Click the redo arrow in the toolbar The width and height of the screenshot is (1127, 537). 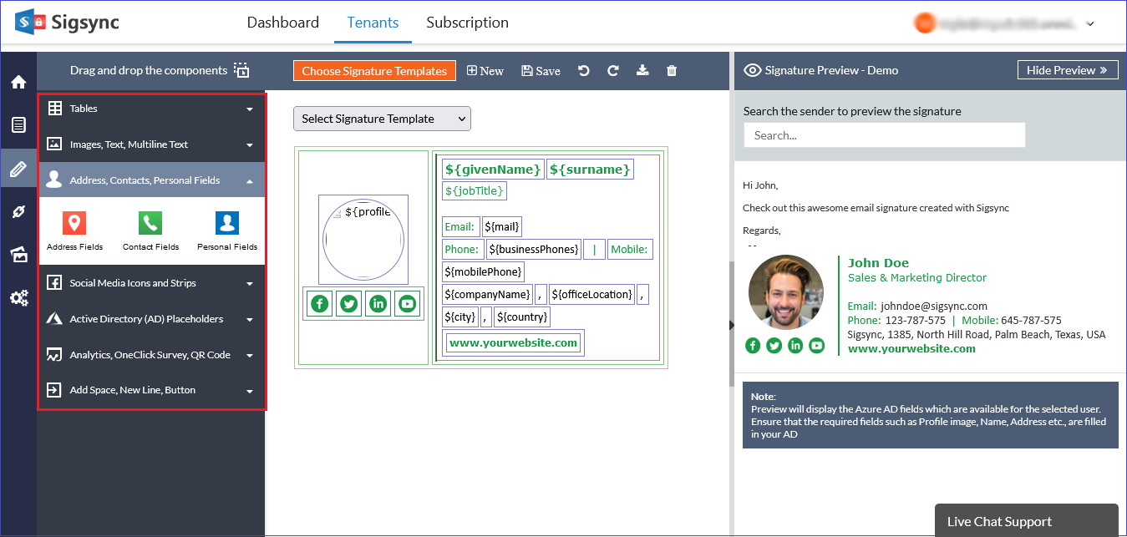(612, 71)
